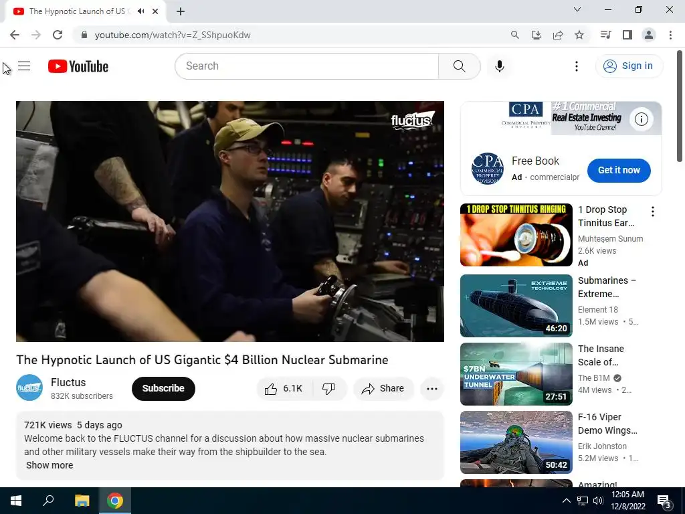This screenshot has height=514, width=685.
Task: Open the Erik Johnston channel name
Action: pos(602,446)
